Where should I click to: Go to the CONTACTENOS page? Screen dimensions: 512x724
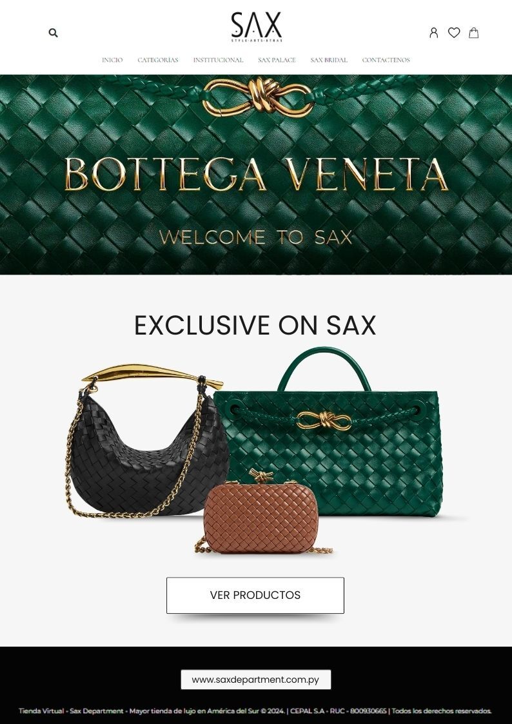[386, 60]
